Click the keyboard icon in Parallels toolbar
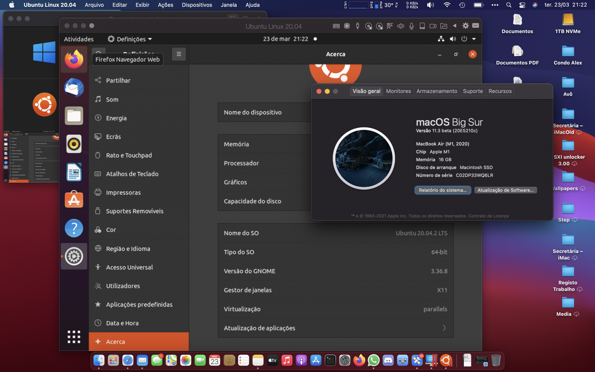 (x=336, y=26)
